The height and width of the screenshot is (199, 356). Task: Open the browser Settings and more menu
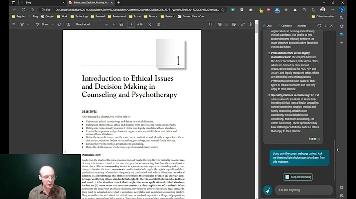coord(332,10)
